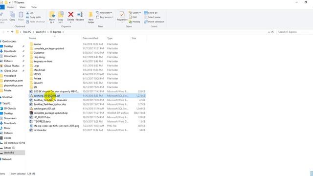Switch to the Share ribbon tab
Viewport: 313px width, 176px height.
[22, 7]
